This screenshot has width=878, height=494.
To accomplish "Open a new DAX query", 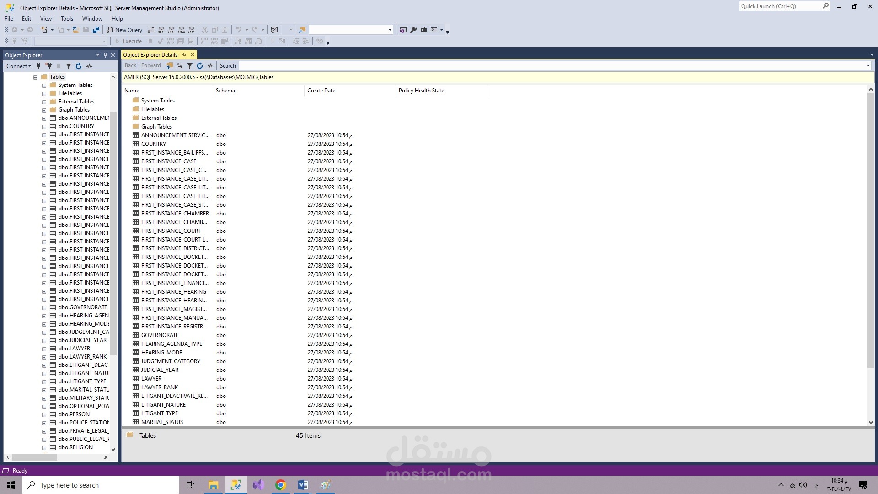I will 191,30.
